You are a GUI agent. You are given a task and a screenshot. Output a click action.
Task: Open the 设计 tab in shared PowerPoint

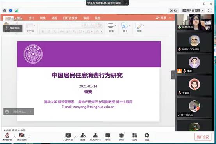pyautogui.click(x=31, y=18)
